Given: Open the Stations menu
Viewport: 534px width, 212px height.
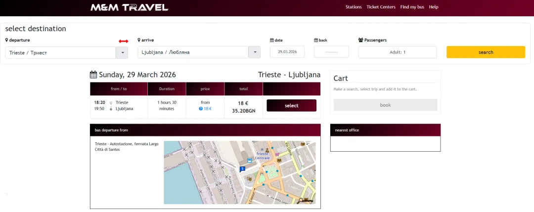Looking at the screenshot, I should click(354, 7).
